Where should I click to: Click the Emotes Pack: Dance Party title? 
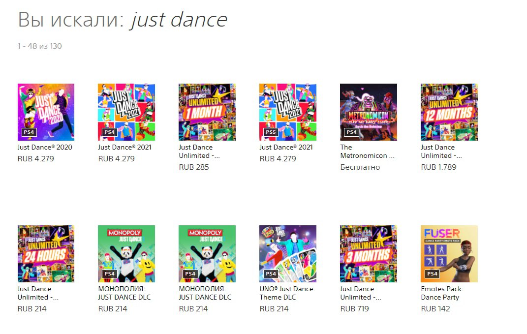pos(442,293)
